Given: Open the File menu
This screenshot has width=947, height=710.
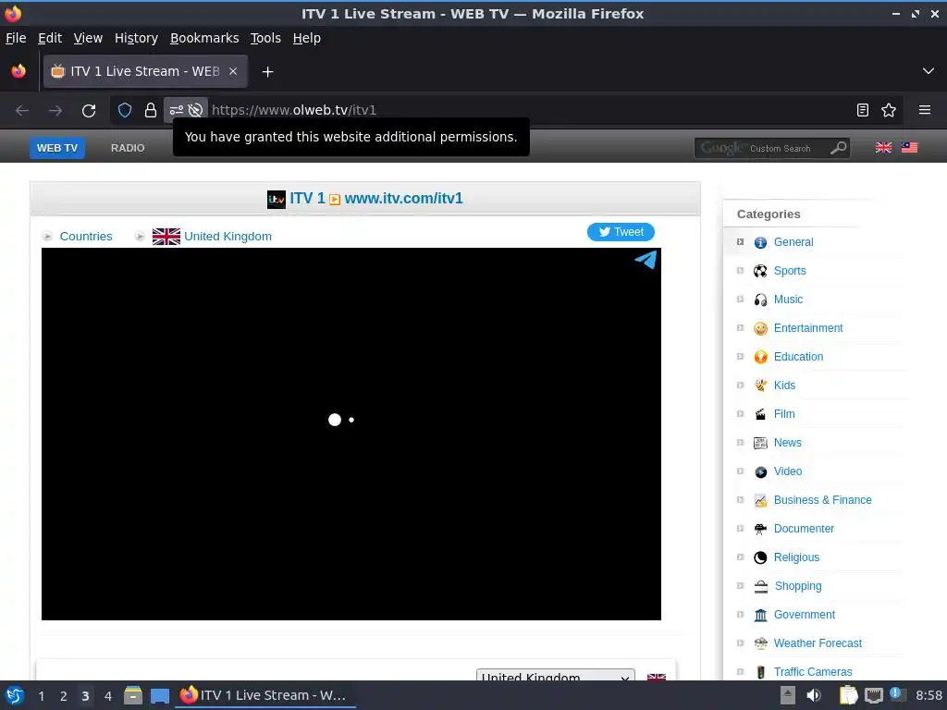Looking at the screenshot, I should tap(16, 38).
